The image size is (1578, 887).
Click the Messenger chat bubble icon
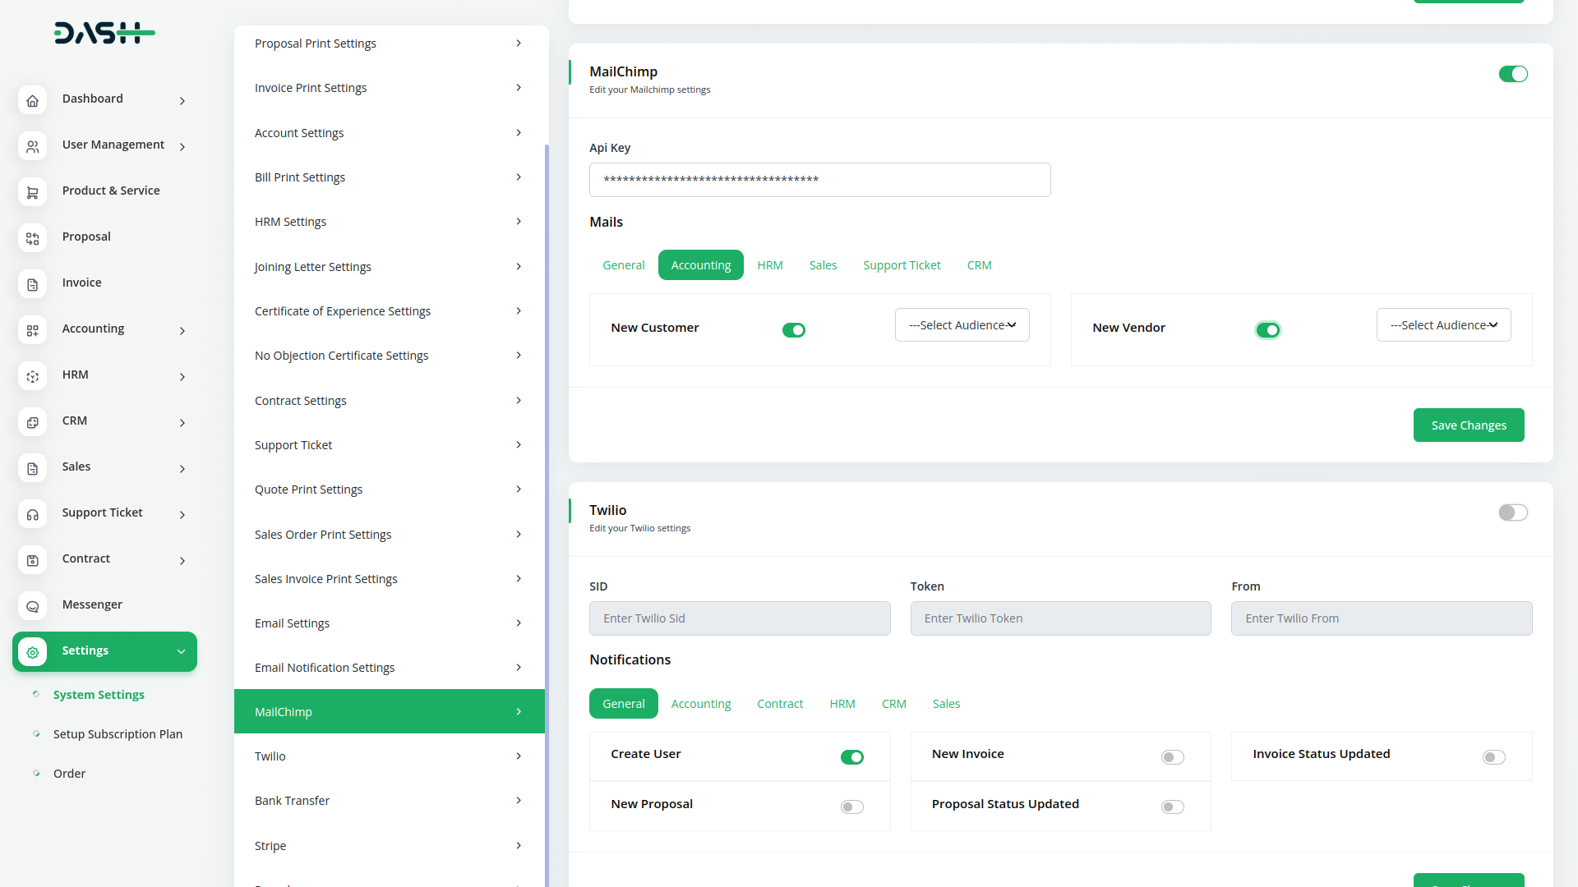[x=32, y=606]
